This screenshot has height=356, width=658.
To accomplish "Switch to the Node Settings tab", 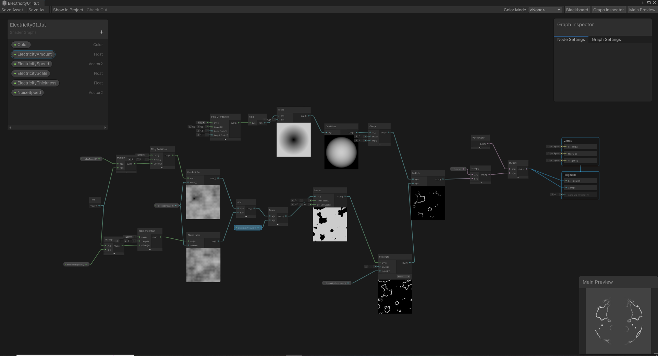I will (571, 40).
